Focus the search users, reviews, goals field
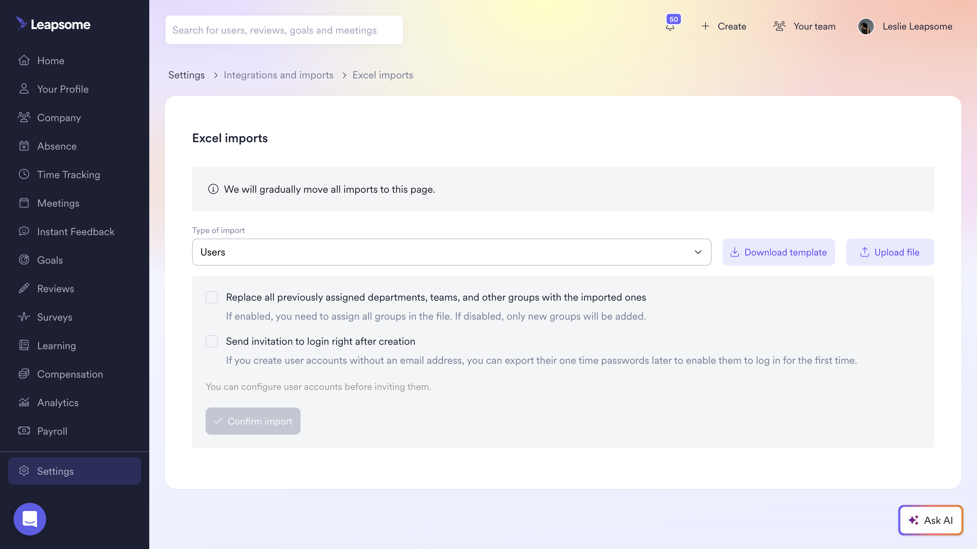 pos(284,30)
